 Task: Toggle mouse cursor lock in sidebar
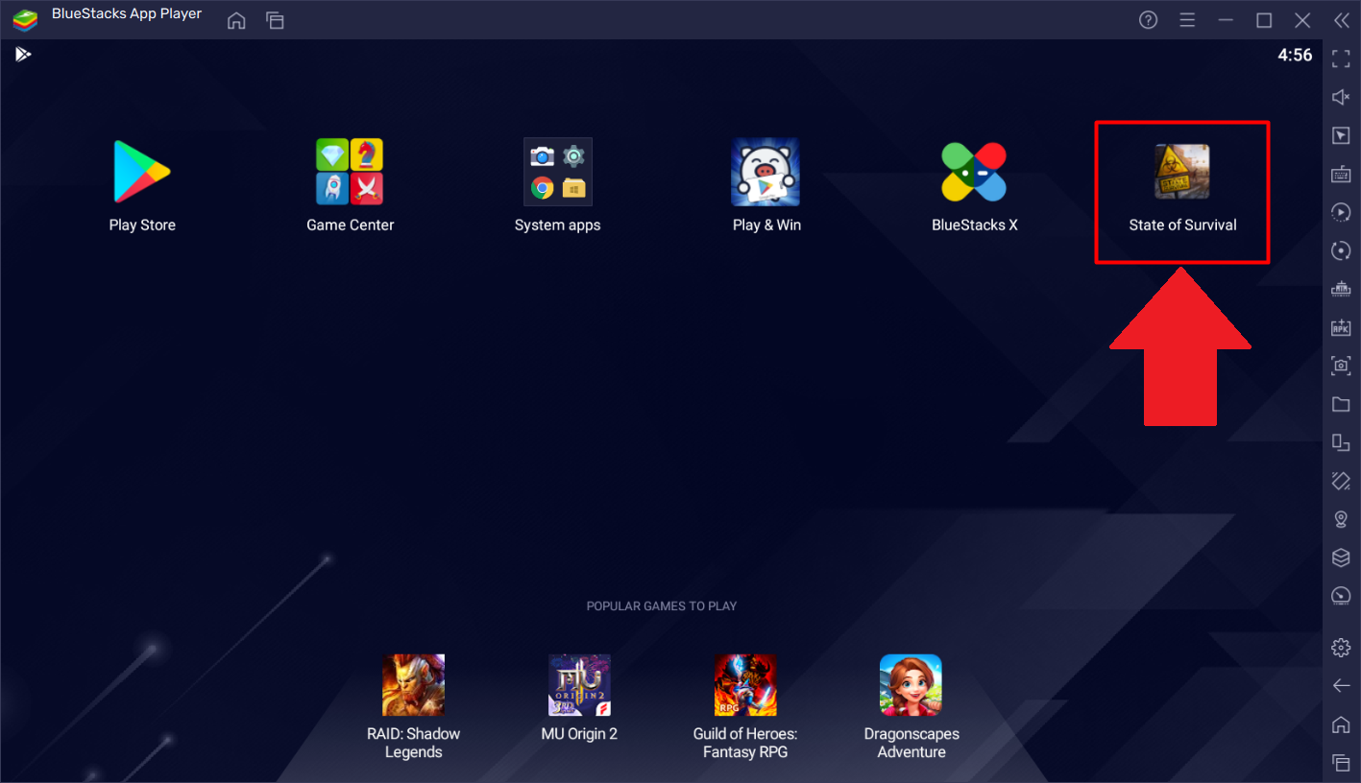pos(1342,135)
